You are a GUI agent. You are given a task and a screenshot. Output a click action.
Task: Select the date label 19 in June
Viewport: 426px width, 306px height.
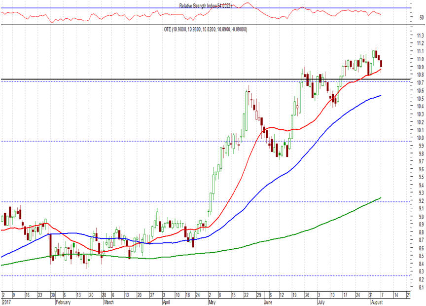pyautogui.click(x=294, y=295)
